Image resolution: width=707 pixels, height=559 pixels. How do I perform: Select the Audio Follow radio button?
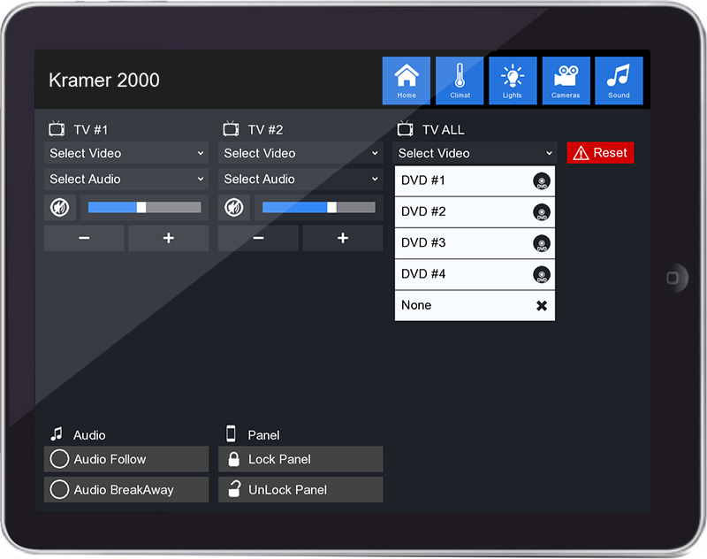tap(59, 459)
